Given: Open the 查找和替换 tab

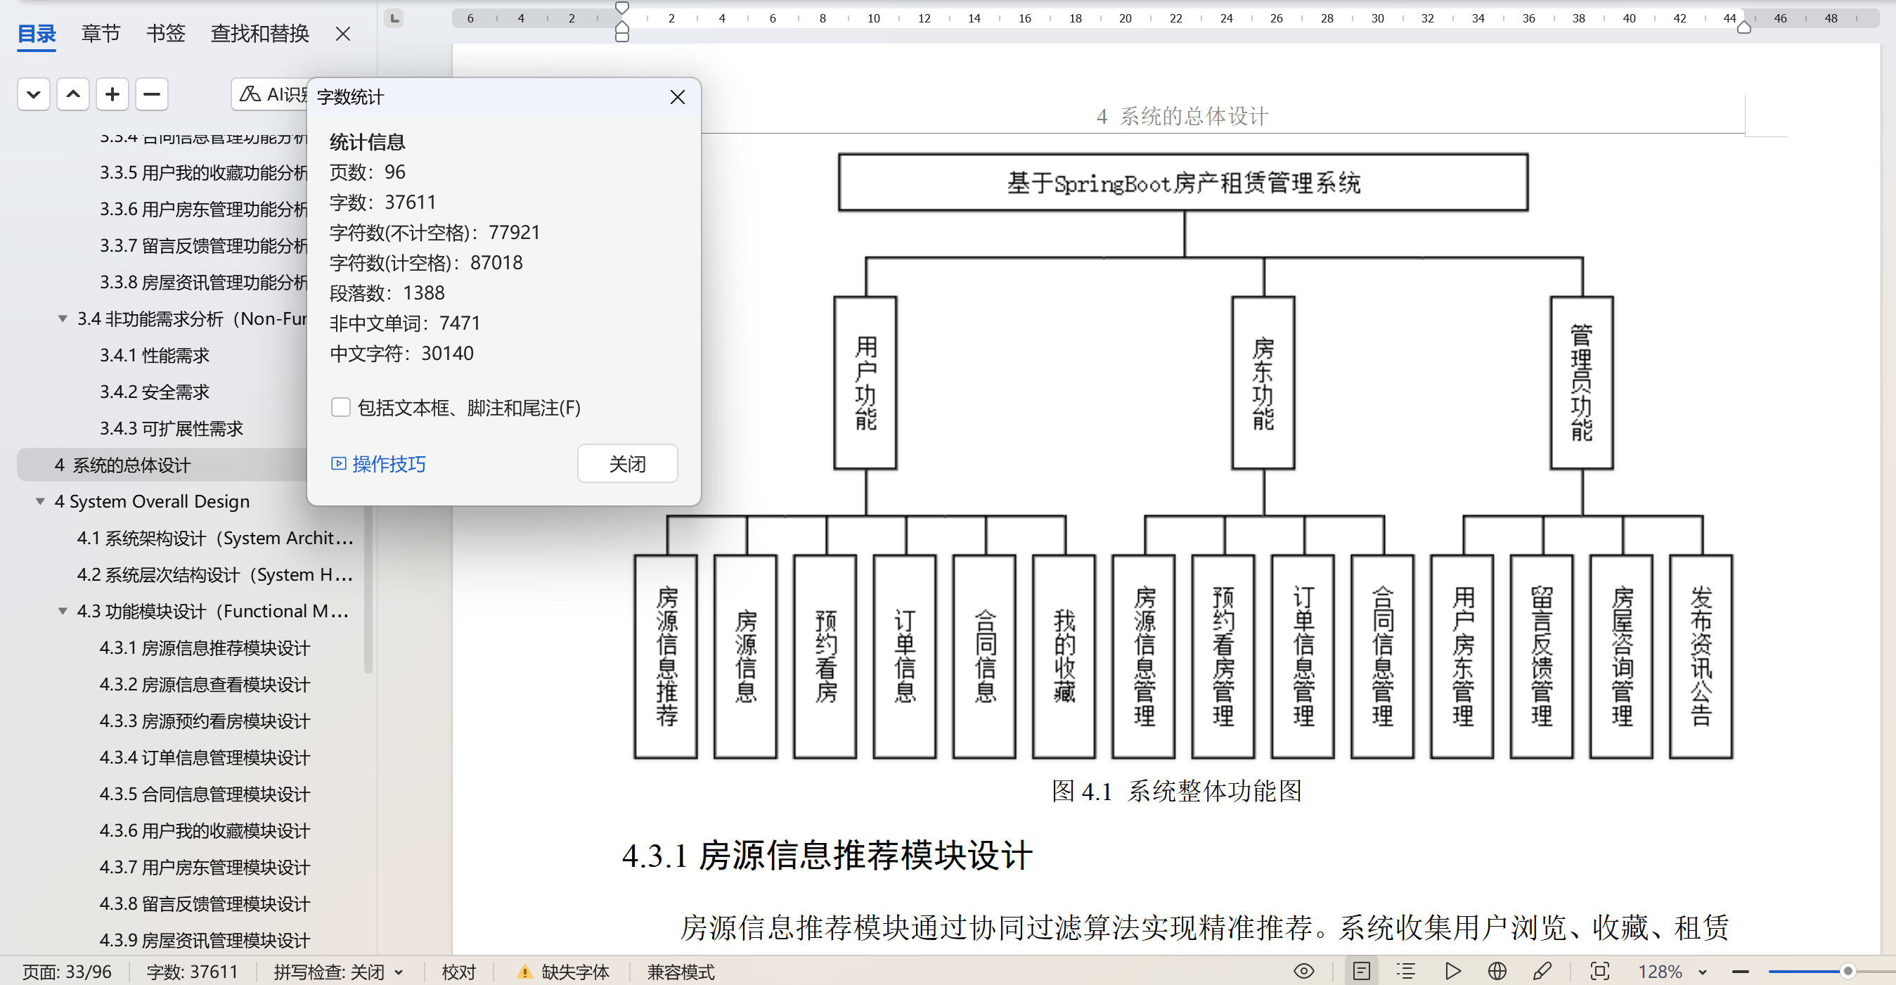Looking at the screenshot, I should 259,33.
